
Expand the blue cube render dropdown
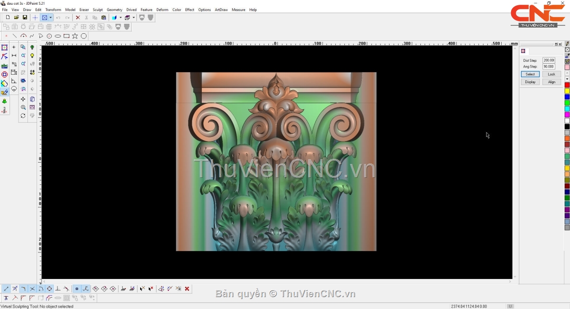point(121,18)
